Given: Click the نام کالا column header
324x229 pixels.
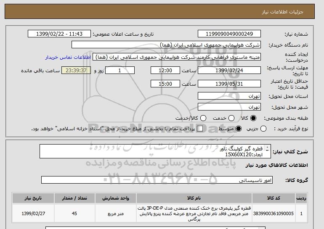Looking at the screenshot, I should 194,198.
